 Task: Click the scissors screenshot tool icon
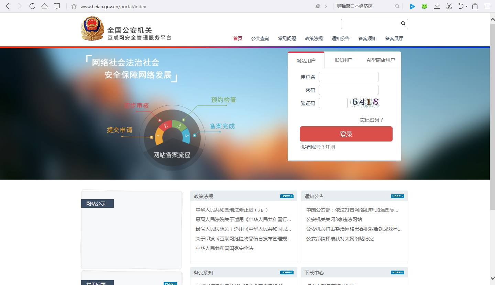point(449,6)
